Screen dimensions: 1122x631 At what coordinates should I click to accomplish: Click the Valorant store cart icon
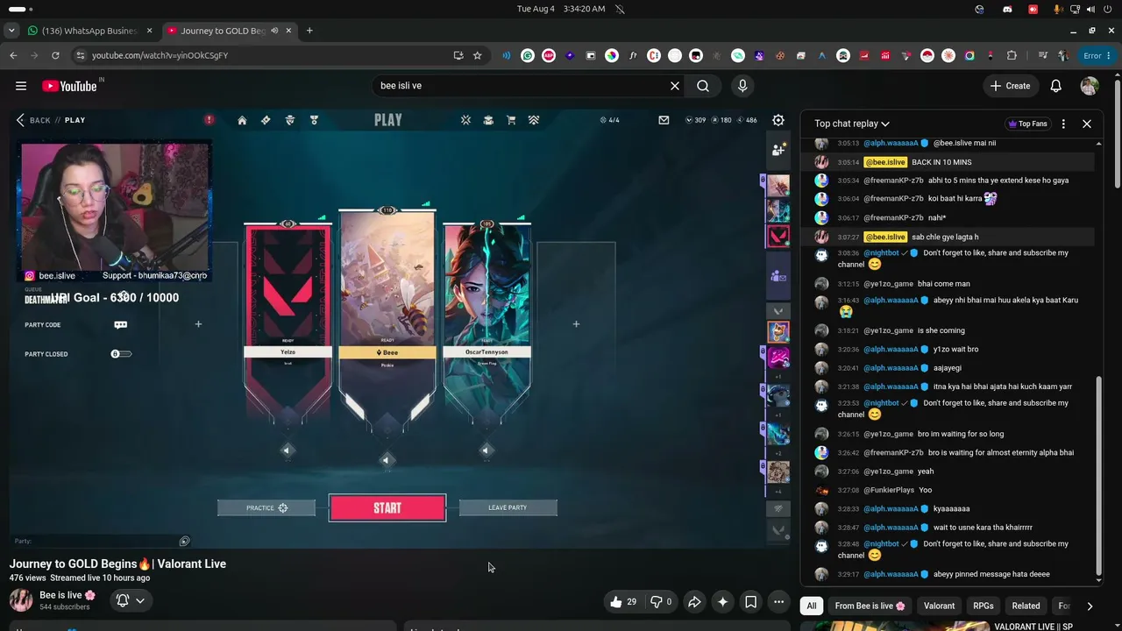pos(511,120)
